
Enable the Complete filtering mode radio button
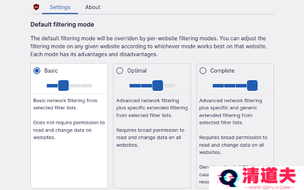click(203, 71)
